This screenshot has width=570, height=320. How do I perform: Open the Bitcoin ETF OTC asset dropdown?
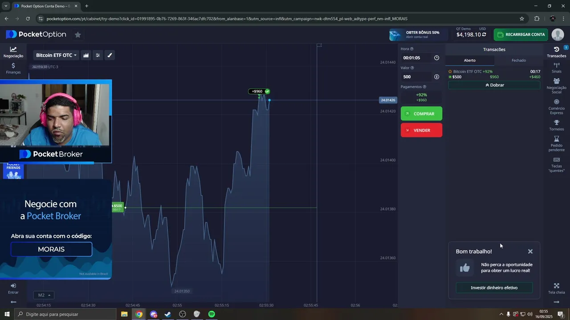(56, 55)
